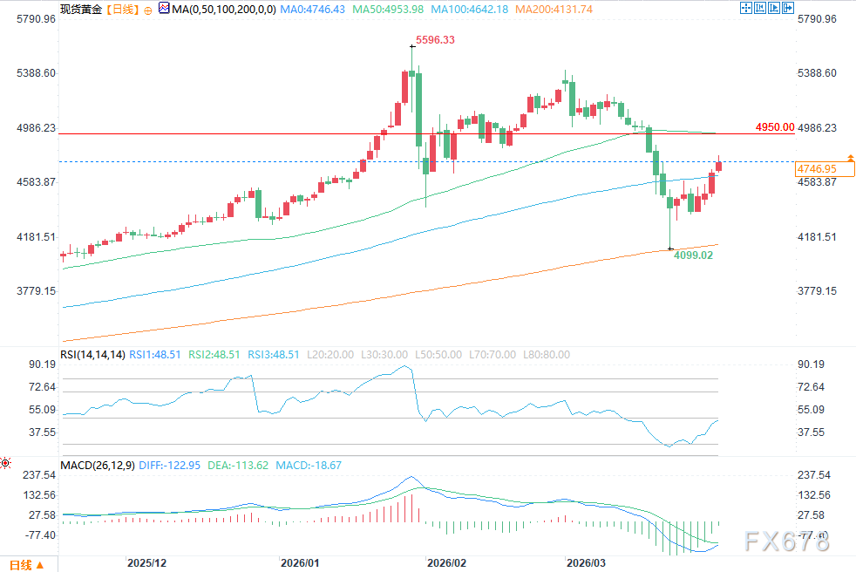Screen dimensions: 856x572
Task: Click the red sun icon left of MACD panel
Action: 5,462
